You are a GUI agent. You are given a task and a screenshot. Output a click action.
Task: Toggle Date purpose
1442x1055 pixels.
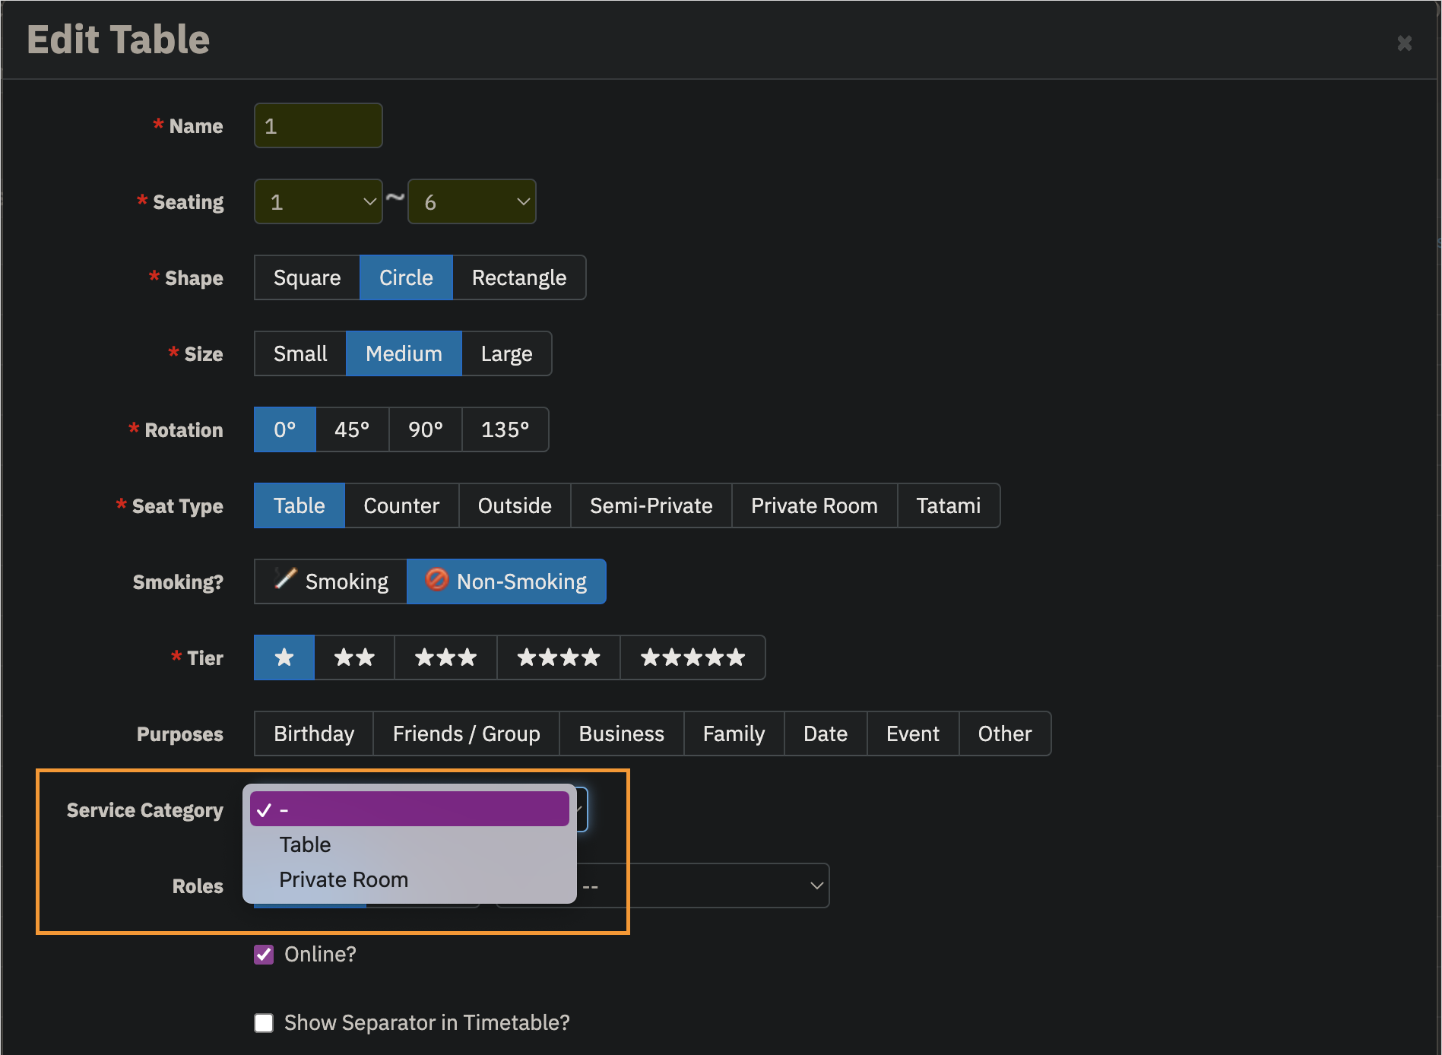coord(826,733)
